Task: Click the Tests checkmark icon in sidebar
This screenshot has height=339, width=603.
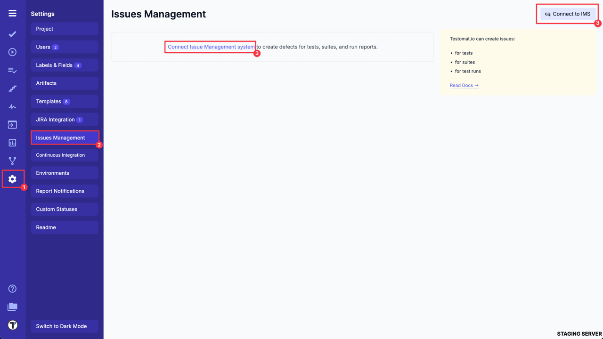Action: click(13, 34)
